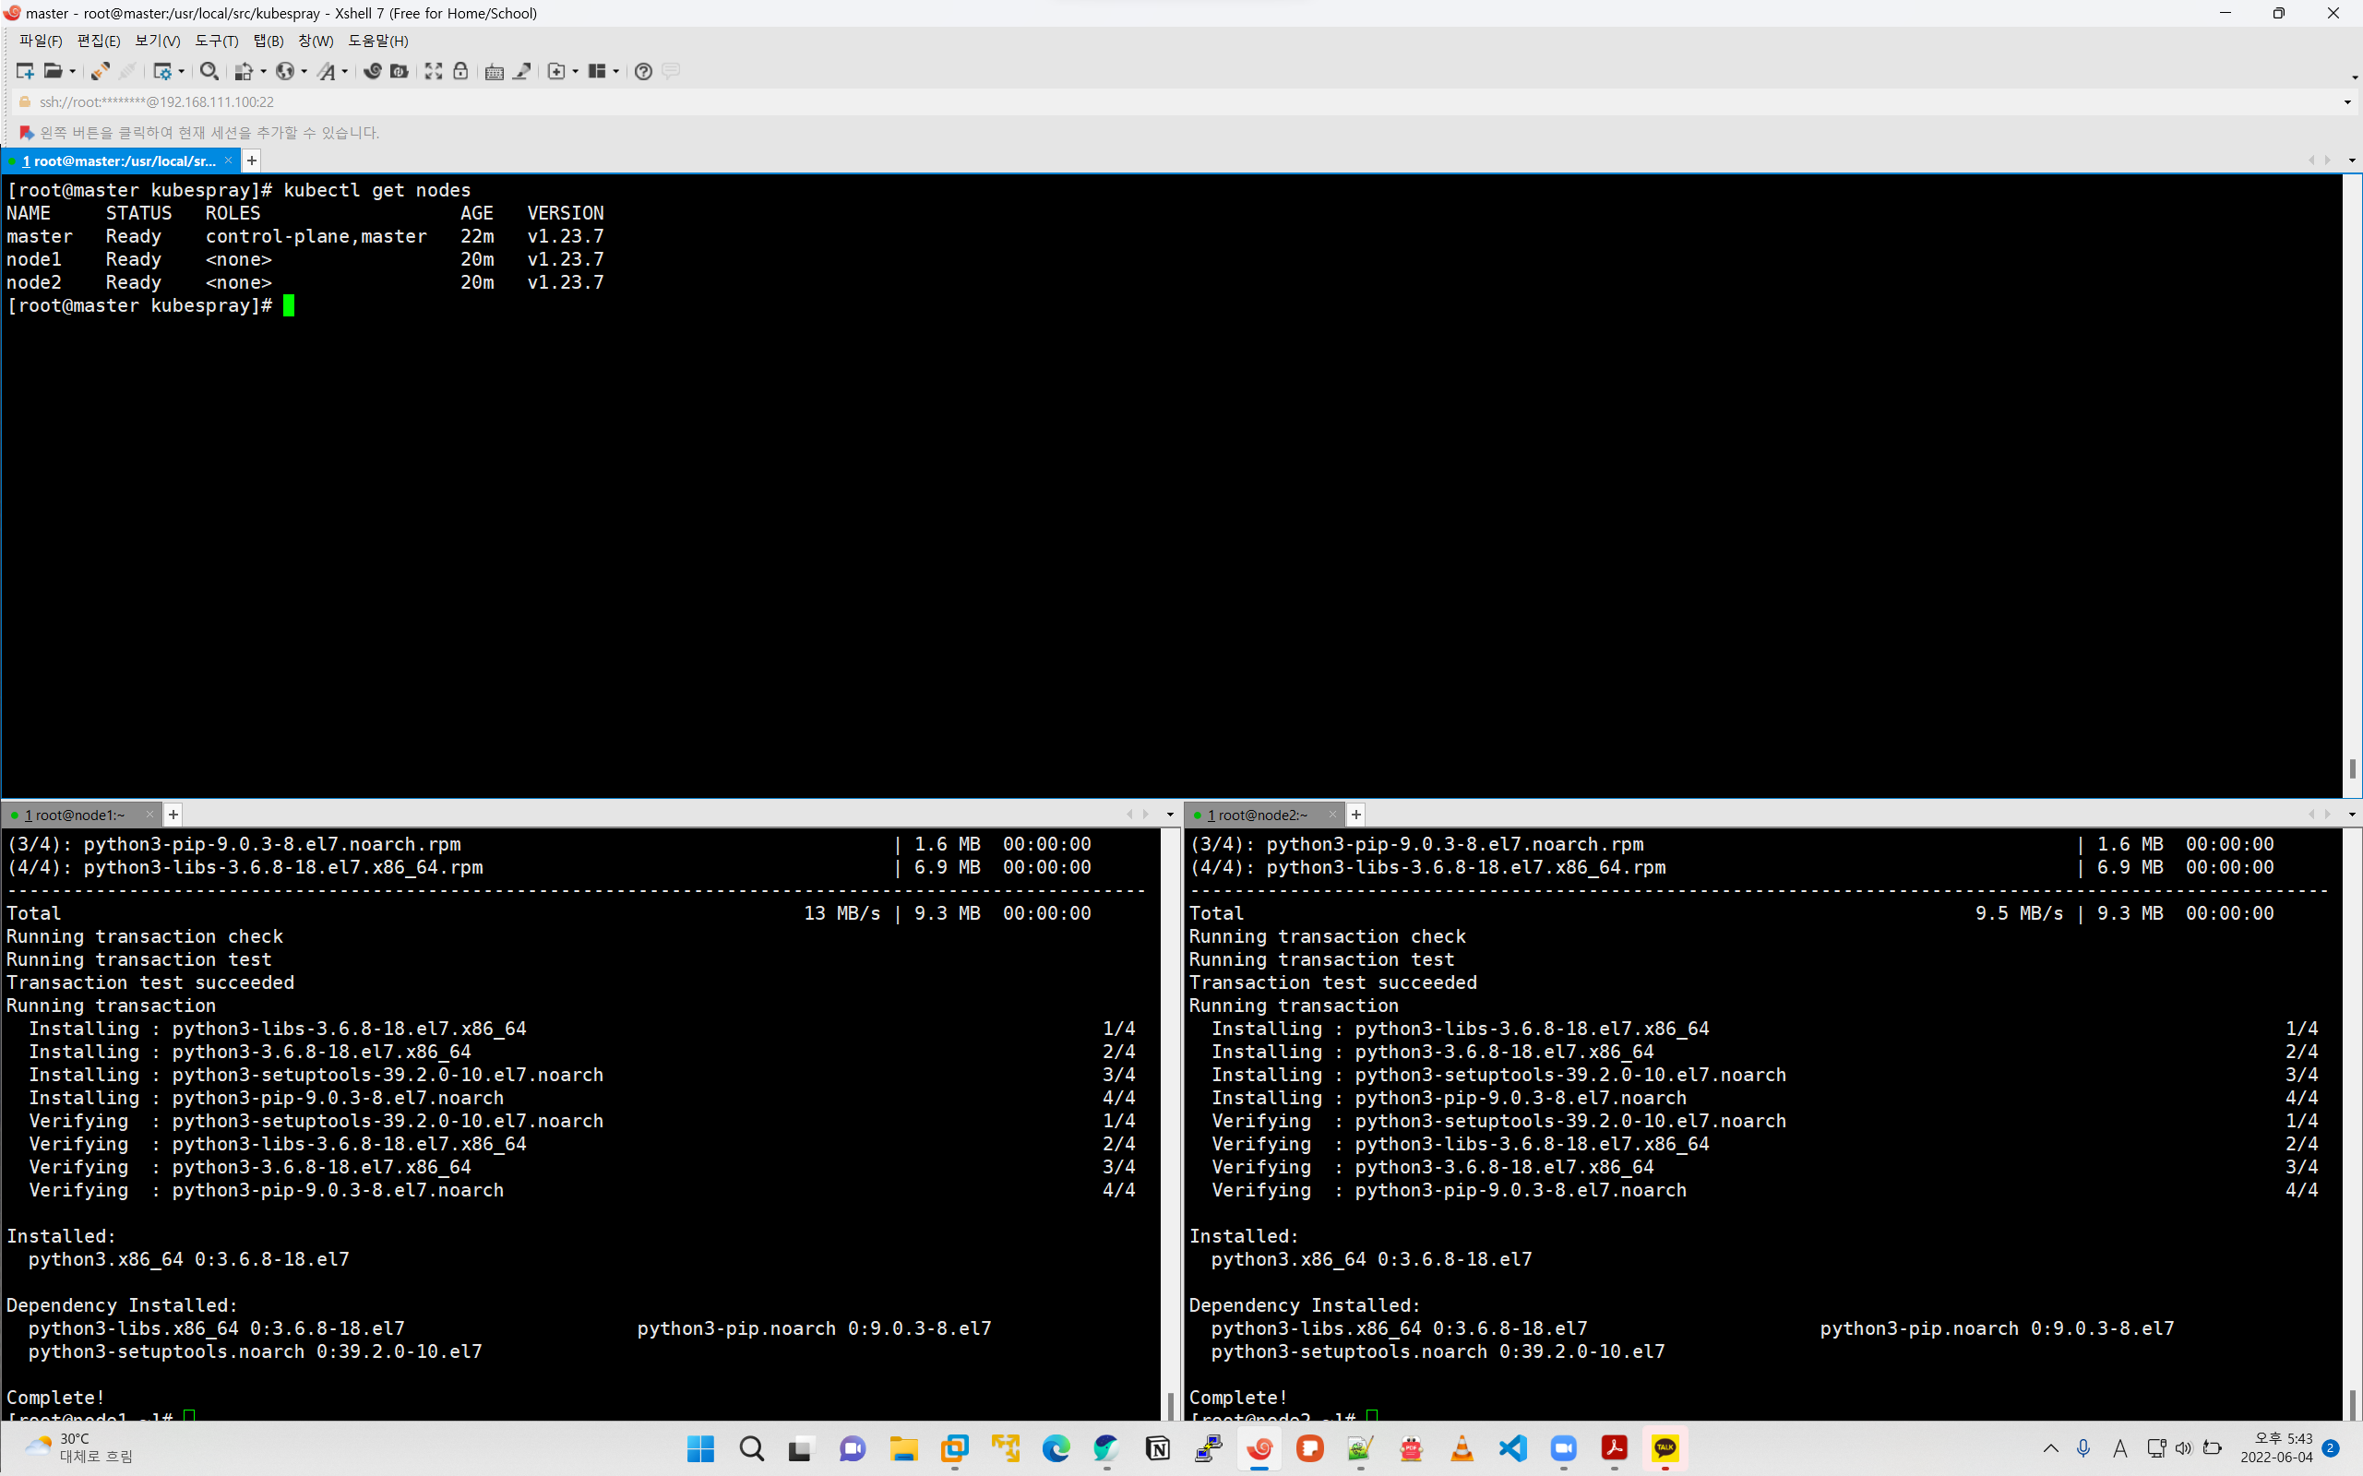Click the bookmark flag add-session icon

click(27, 133)
